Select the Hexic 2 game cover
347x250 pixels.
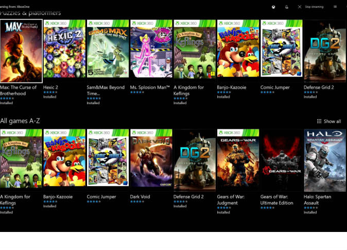coord(64,51)
